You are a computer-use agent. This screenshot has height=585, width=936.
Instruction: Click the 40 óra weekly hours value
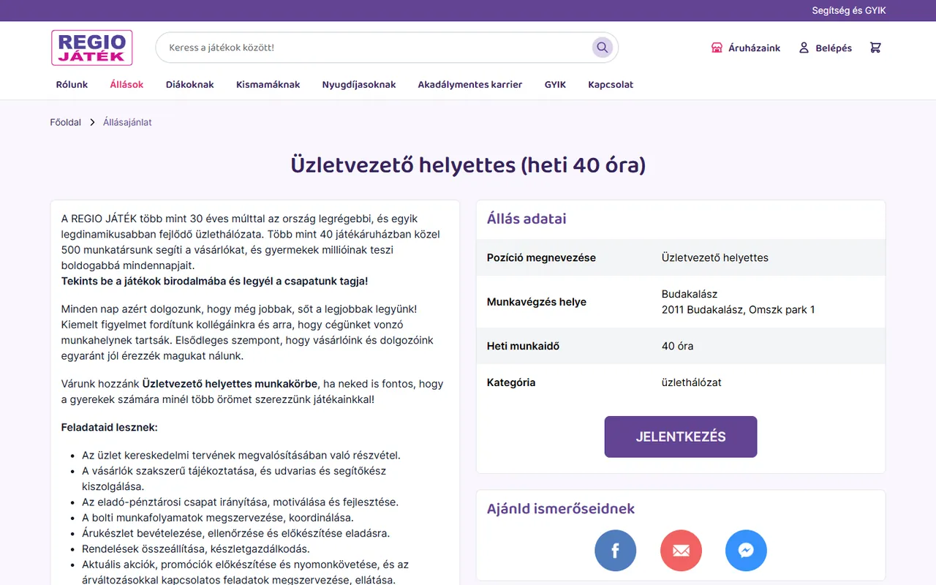pos(678,346)
